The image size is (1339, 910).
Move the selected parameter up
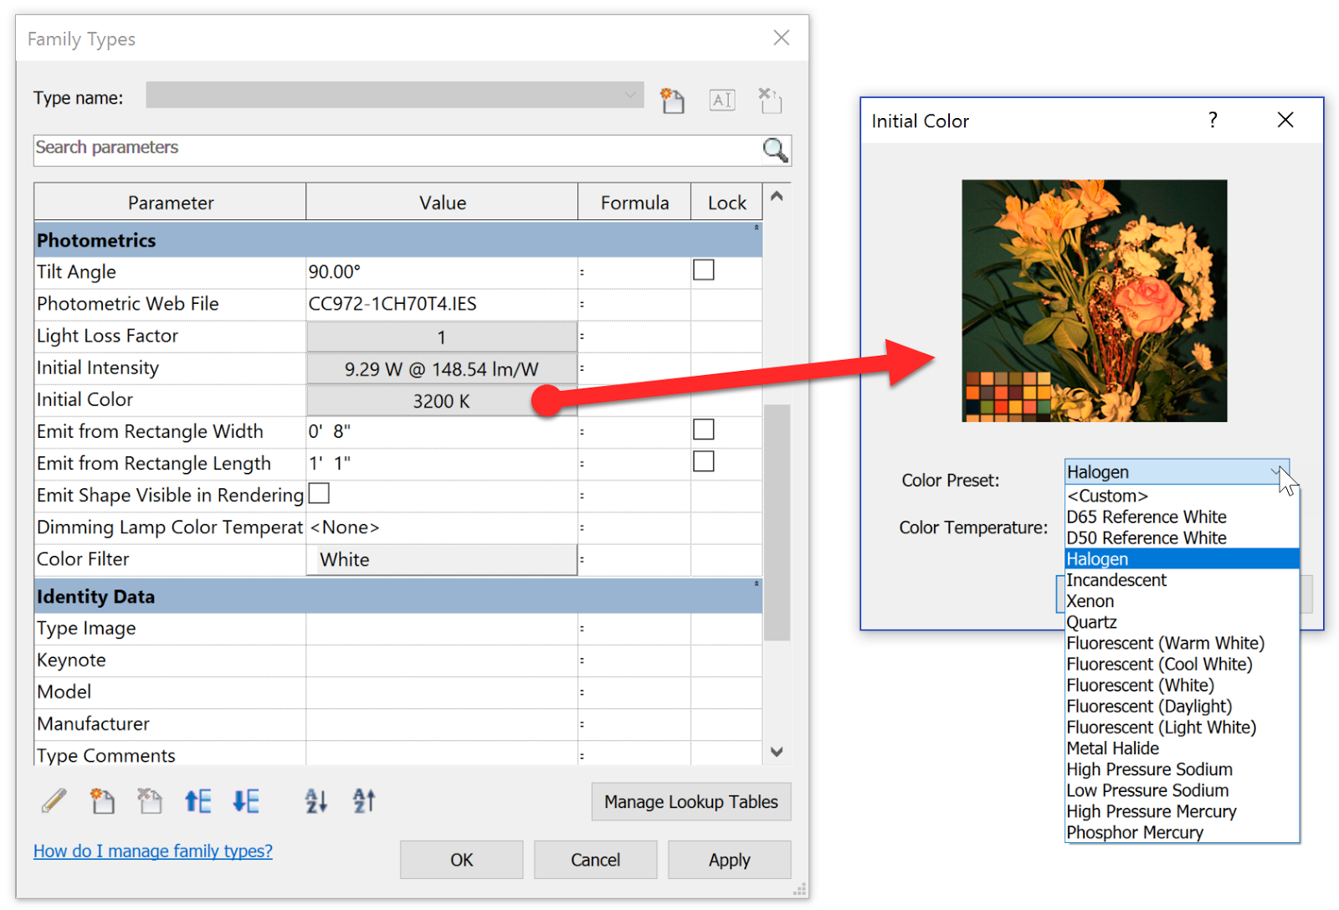click(x=198, y=800)
